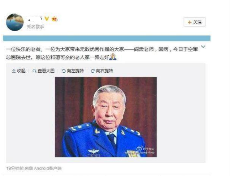Click the 19分钟前 timestamp link

pyautogui.click(x=15, y=168)
